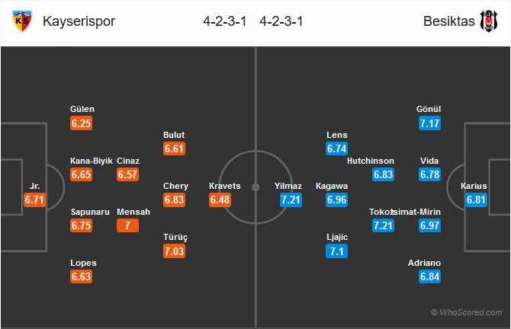The height and width of the screenshot is (329, 511).
Task: Select Yilmaz's 7.21 rating badge
Action: 291,200
